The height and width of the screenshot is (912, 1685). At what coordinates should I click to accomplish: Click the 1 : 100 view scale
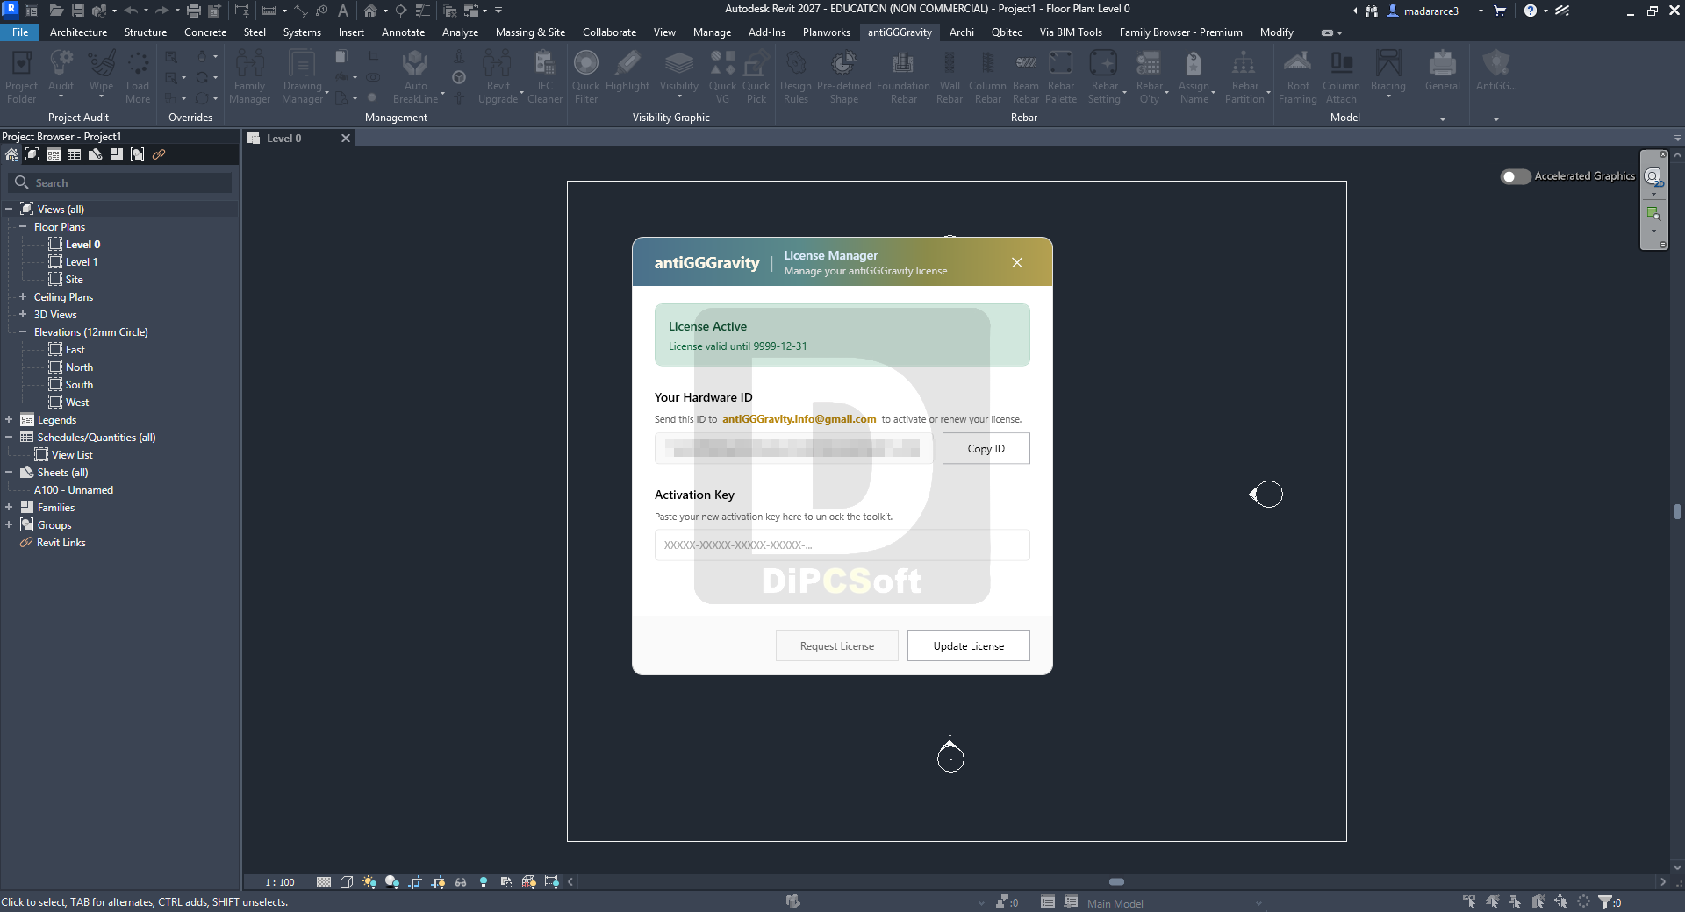(x=280, y=882)
